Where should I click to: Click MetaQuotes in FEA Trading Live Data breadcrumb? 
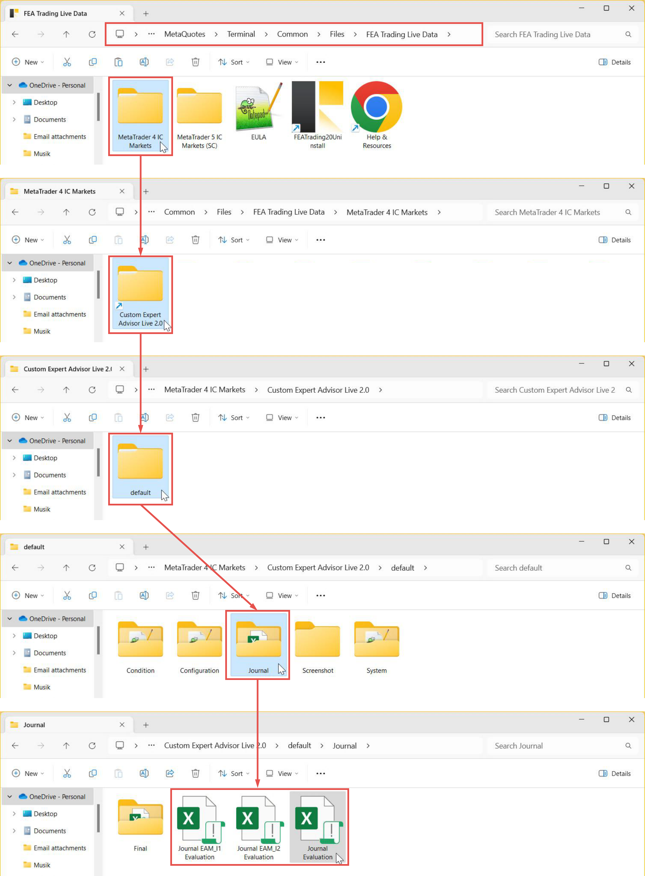185,34
